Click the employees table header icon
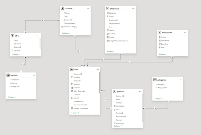 pyautogui.click(x=108, y=9)
